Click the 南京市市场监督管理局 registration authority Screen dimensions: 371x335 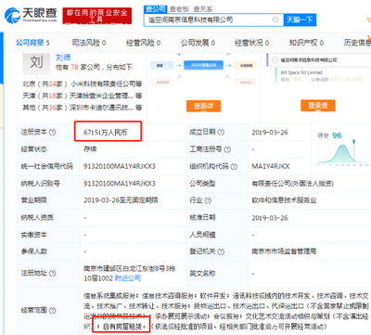click(284, 251)
